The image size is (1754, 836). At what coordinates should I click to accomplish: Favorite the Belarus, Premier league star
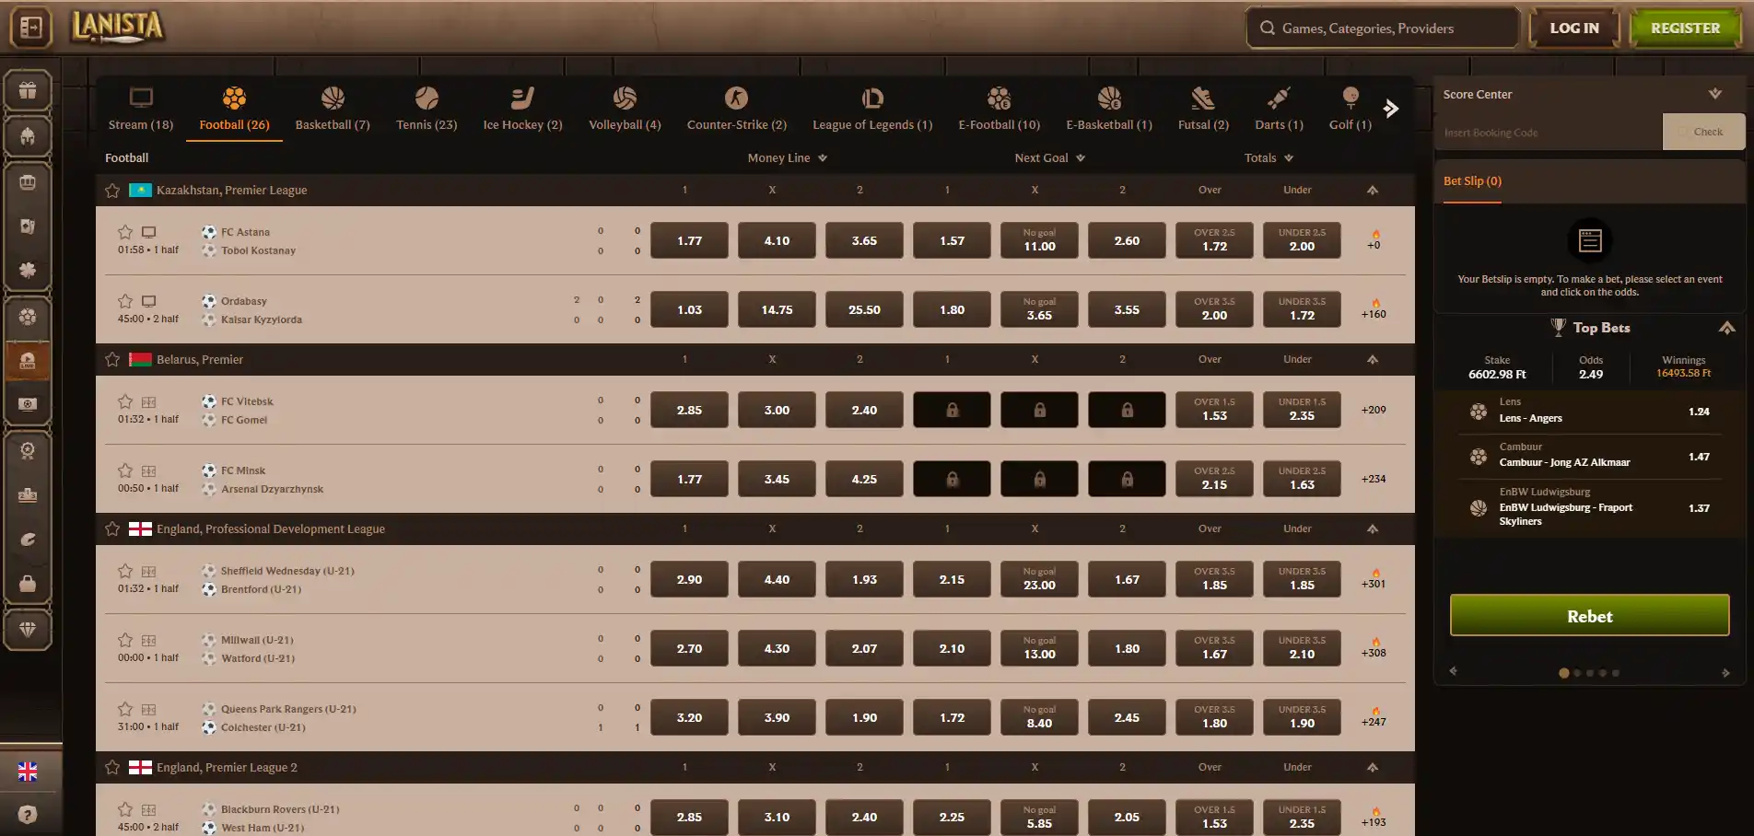click(x=112, y=359)
